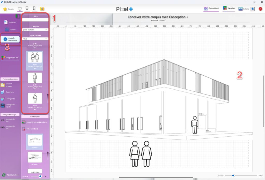Screen dimensions: 265x180
Task: Select the 9:16 portrait format icon
Action: tap(34, 9)
